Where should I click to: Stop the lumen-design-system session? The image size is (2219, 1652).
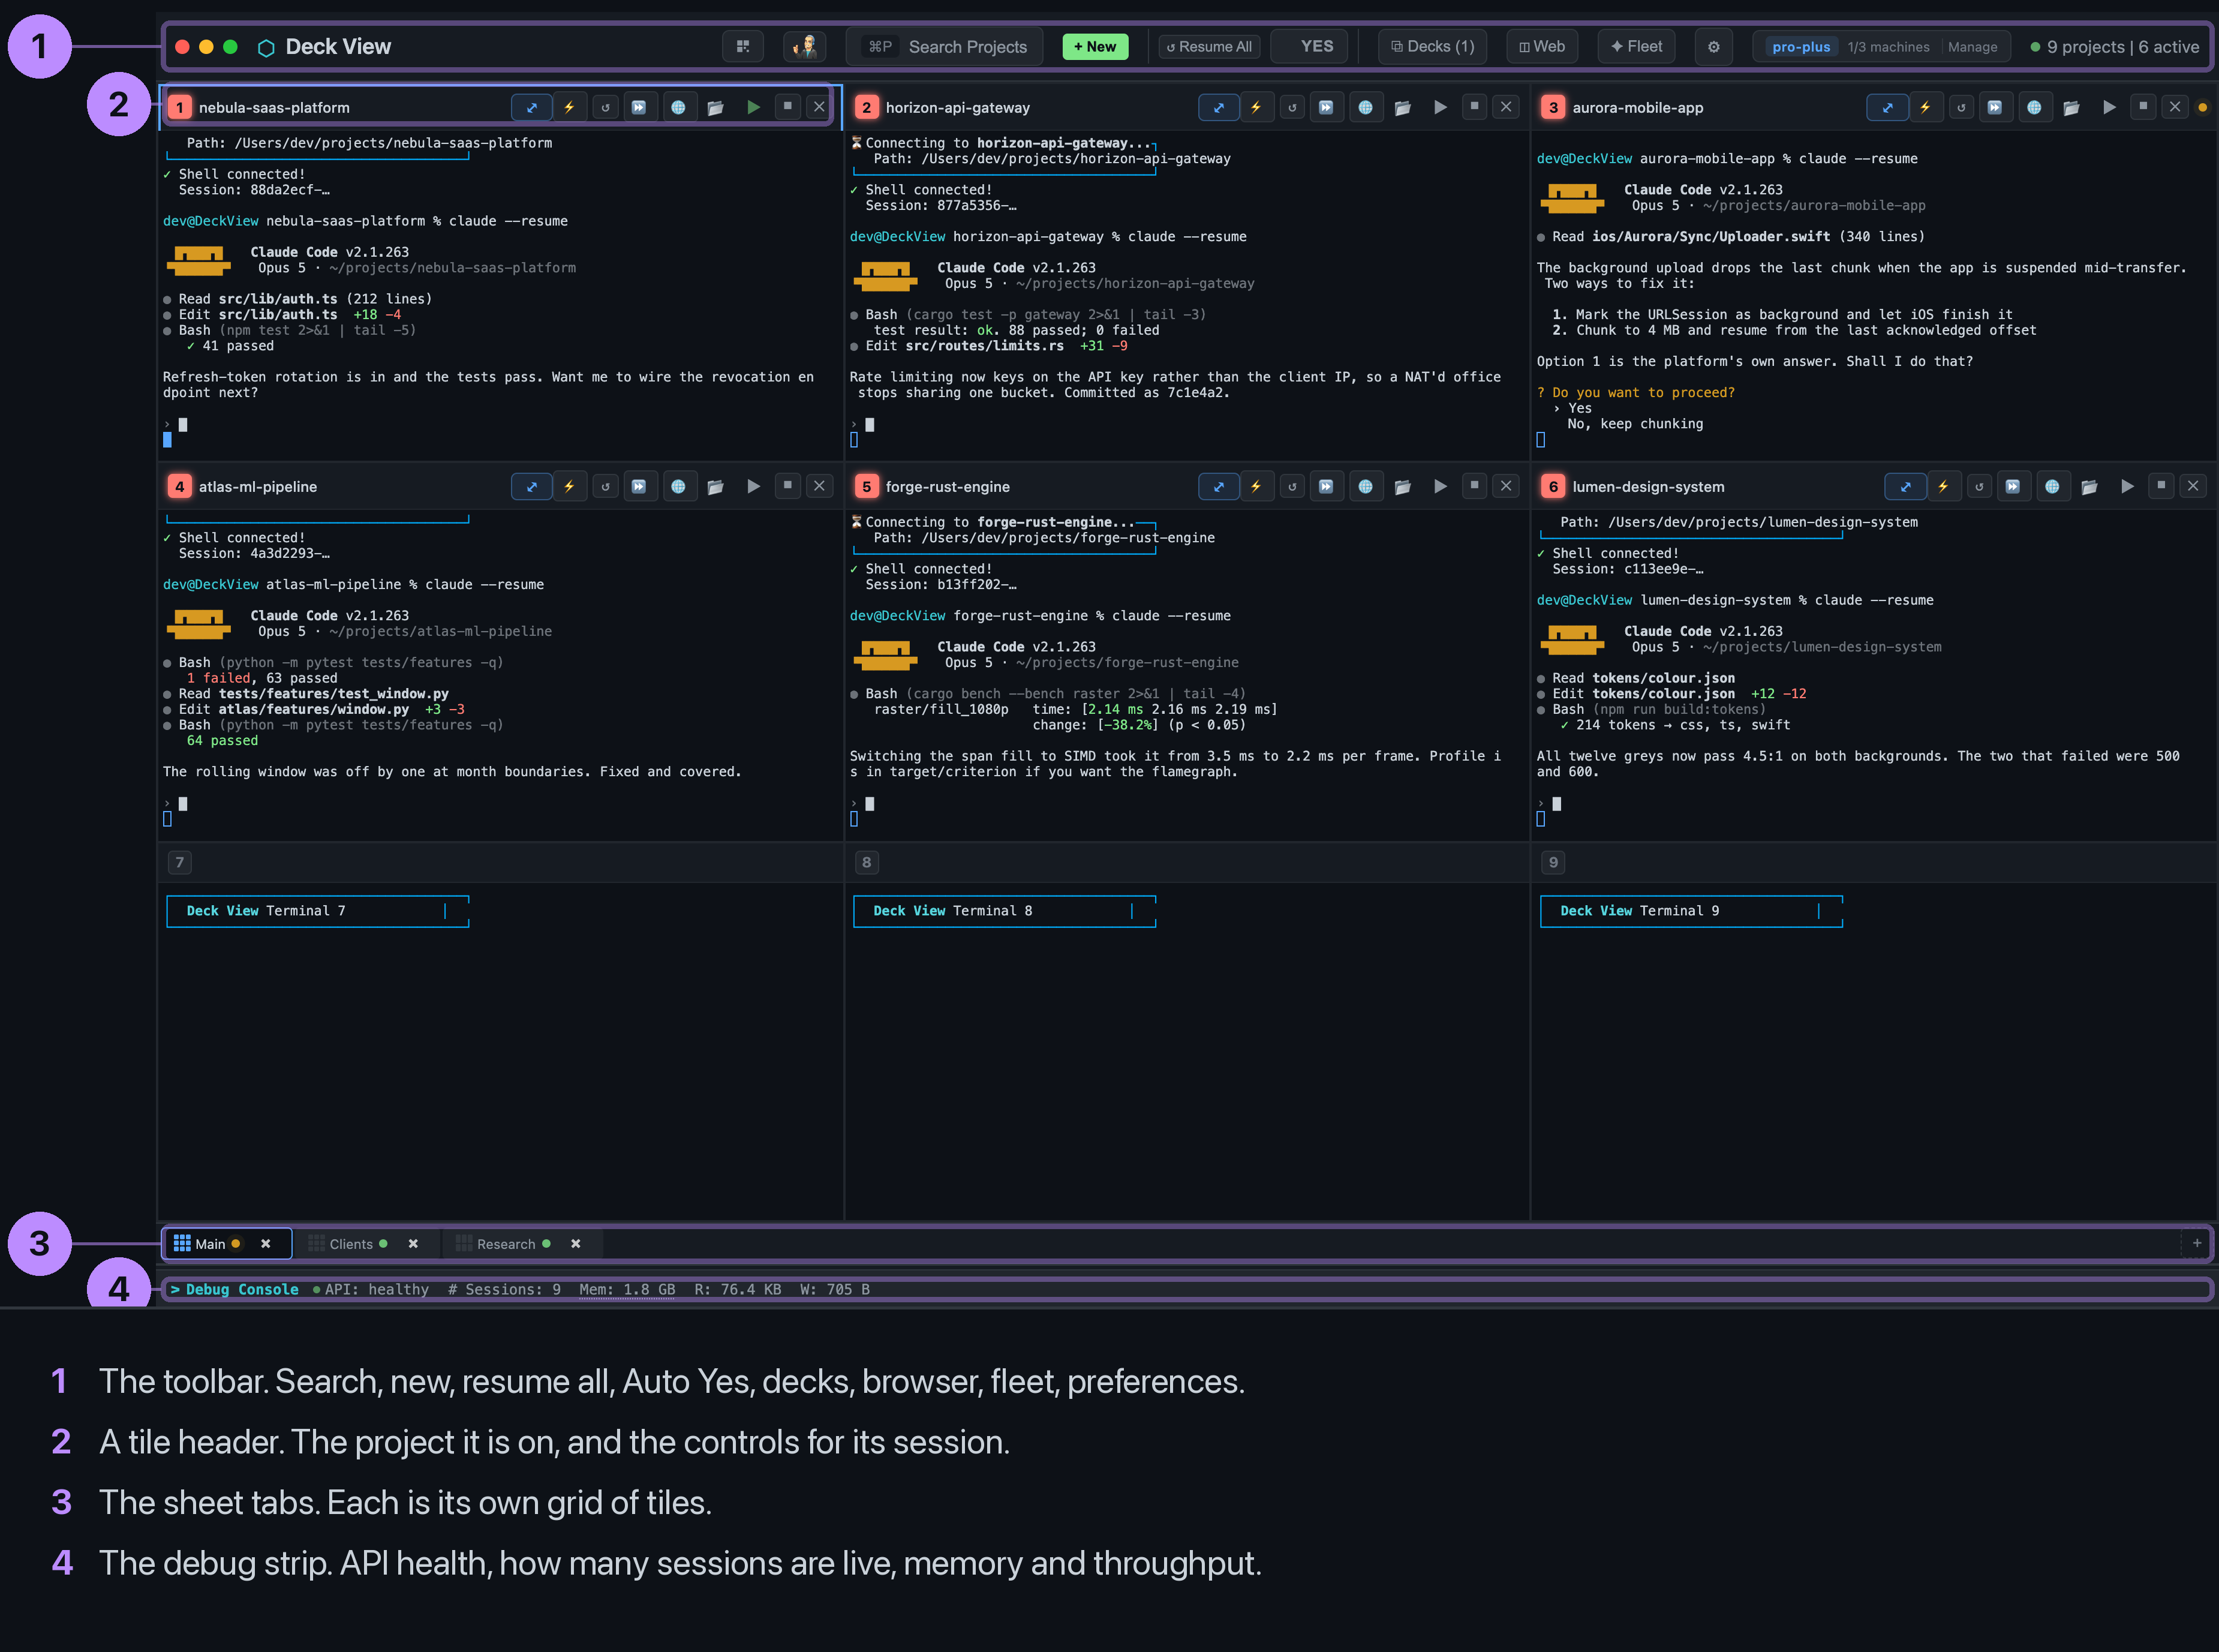(2161, 485)
